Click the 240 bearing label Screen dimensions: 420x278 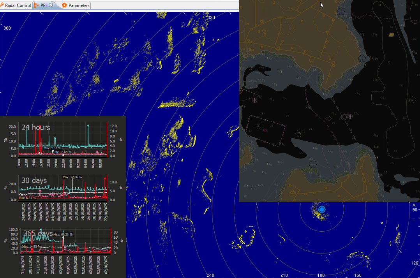click(x=210, y=275)
